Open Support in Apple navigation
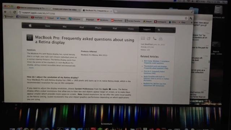 pyautogui.click(x=147, y=29)
